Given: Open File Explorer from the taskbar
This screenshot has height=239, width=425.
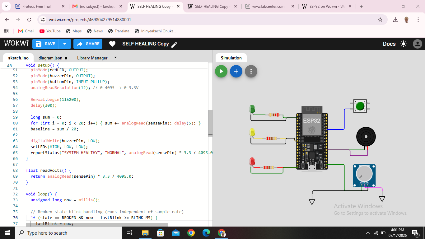Looking at the screenshot, I should coord(145,233).
